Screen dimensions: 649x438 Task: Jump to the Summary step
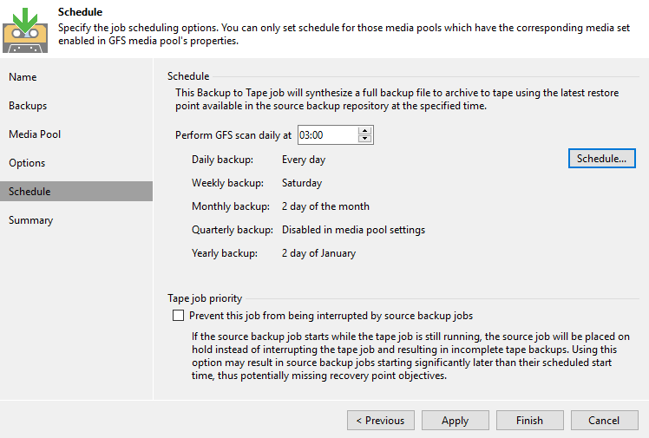[31, 220]
